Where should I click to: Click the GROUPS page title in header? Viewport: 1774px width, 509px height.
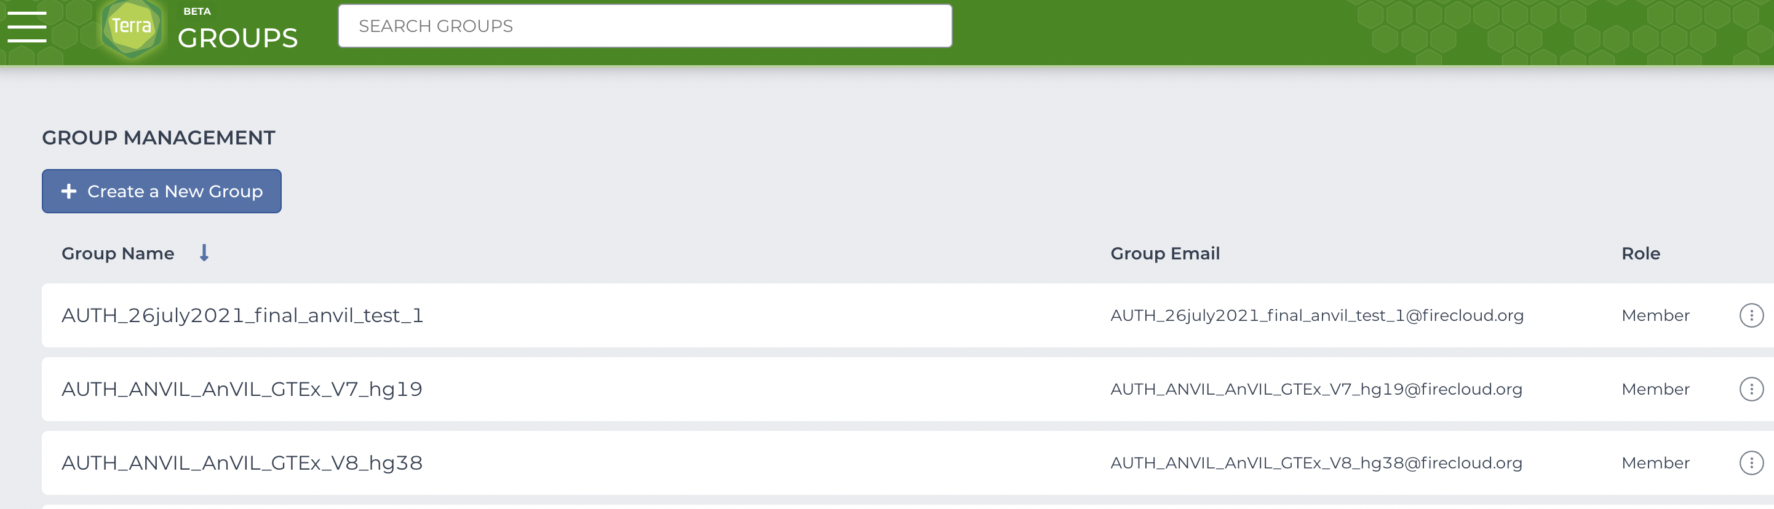237,38
